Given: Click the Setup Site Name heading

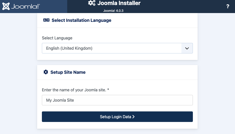Looking at the screenshot, I should pos(68,72).
